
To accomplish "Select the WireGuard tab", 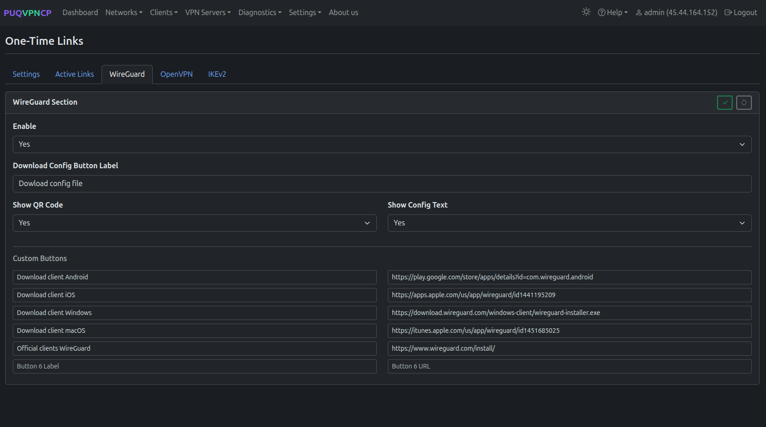I will (127, 74).
